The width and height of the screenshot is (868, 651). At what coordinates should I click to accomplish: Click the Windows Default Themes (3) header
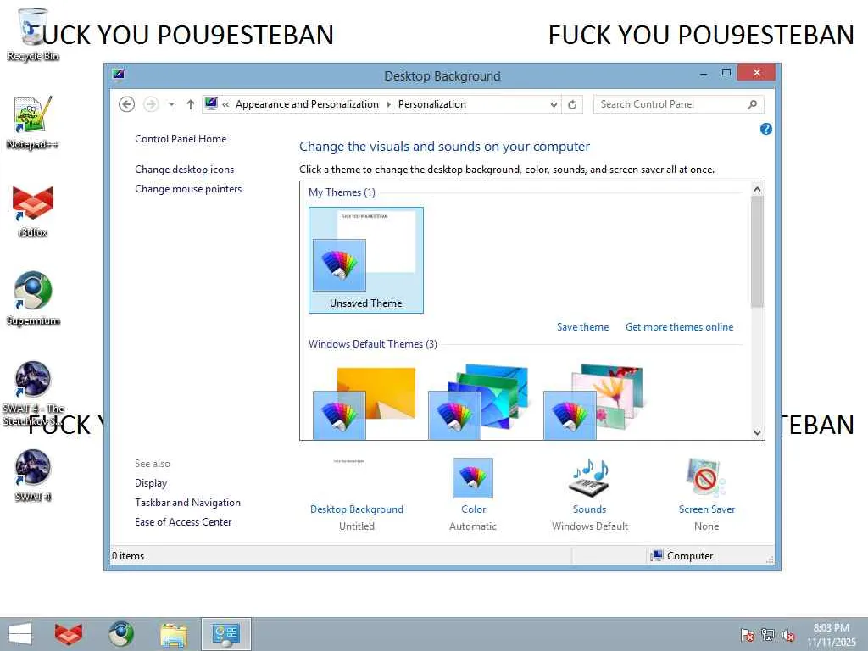(373, 344)
